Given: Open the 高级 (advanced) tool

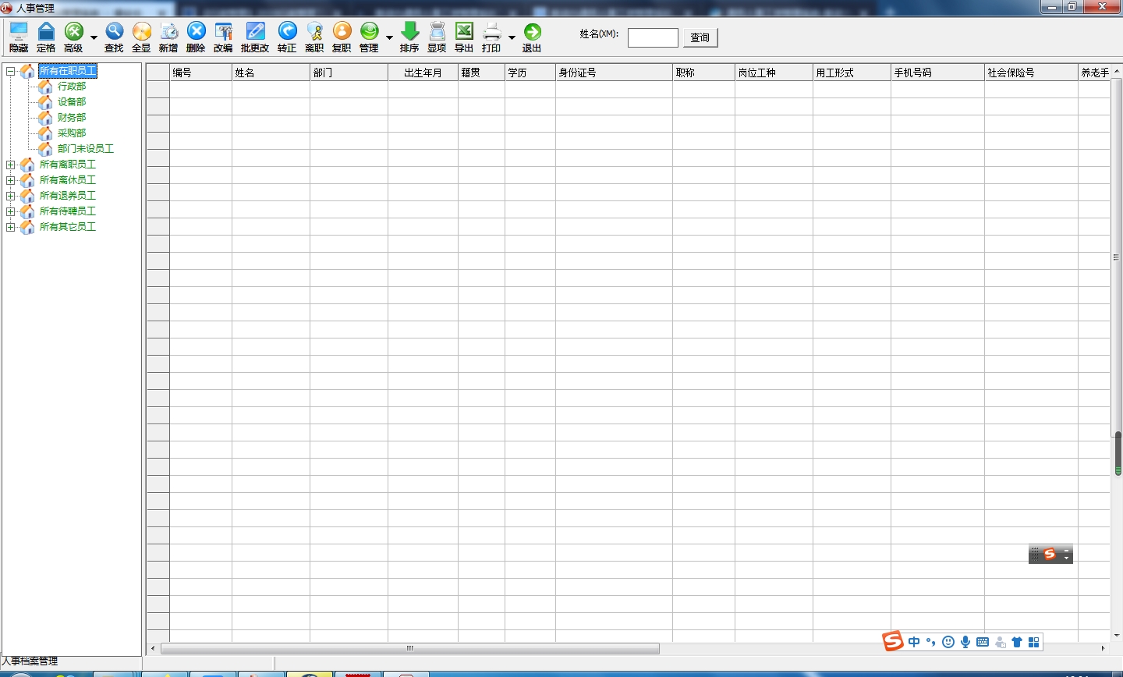Looking at the screenshot, I should (73, 37).
